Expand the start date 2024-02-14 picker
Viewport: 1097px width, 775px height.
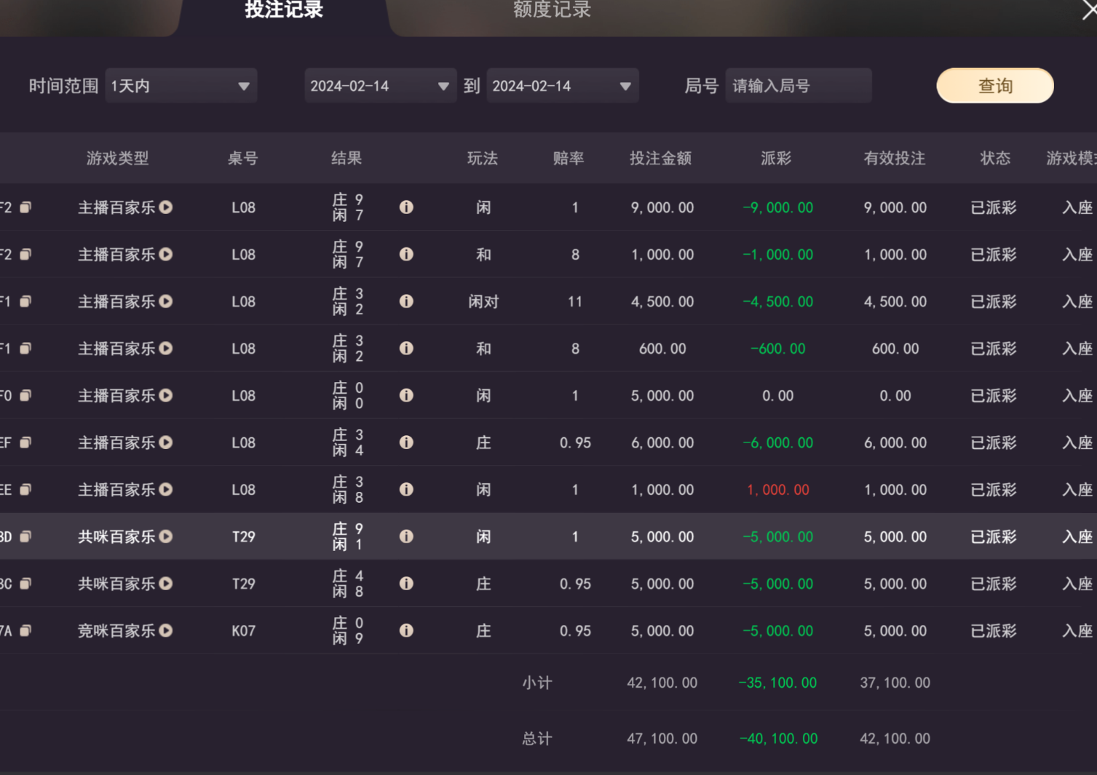[x=380, y=86]
